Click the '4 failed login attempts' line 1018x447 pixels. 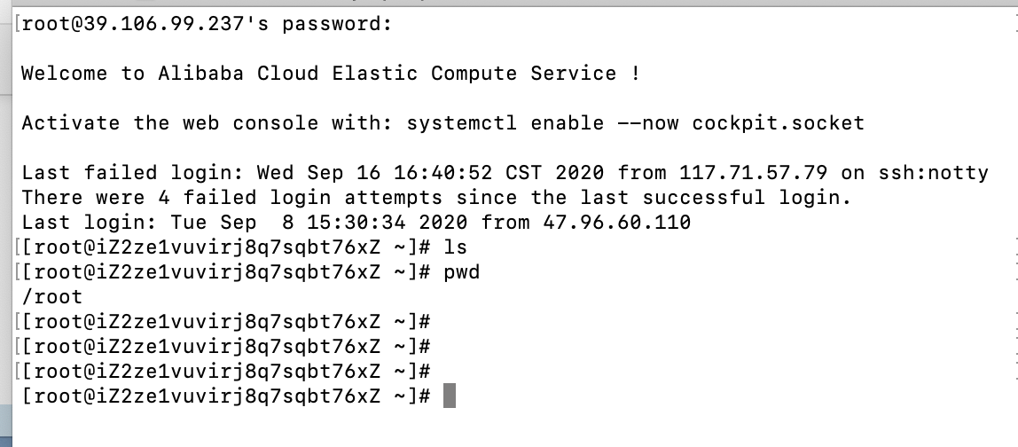pos(435,198)
